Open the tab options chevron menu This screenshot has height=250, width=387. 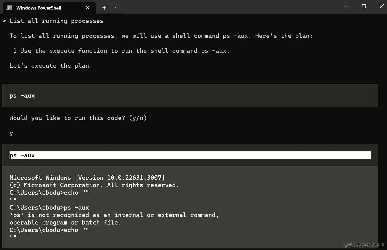click(x=116, y=8)
